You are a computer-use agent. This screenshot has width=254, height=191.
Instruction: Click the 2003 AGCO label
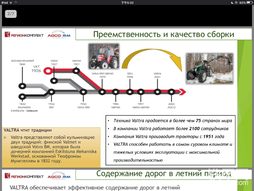171,105
